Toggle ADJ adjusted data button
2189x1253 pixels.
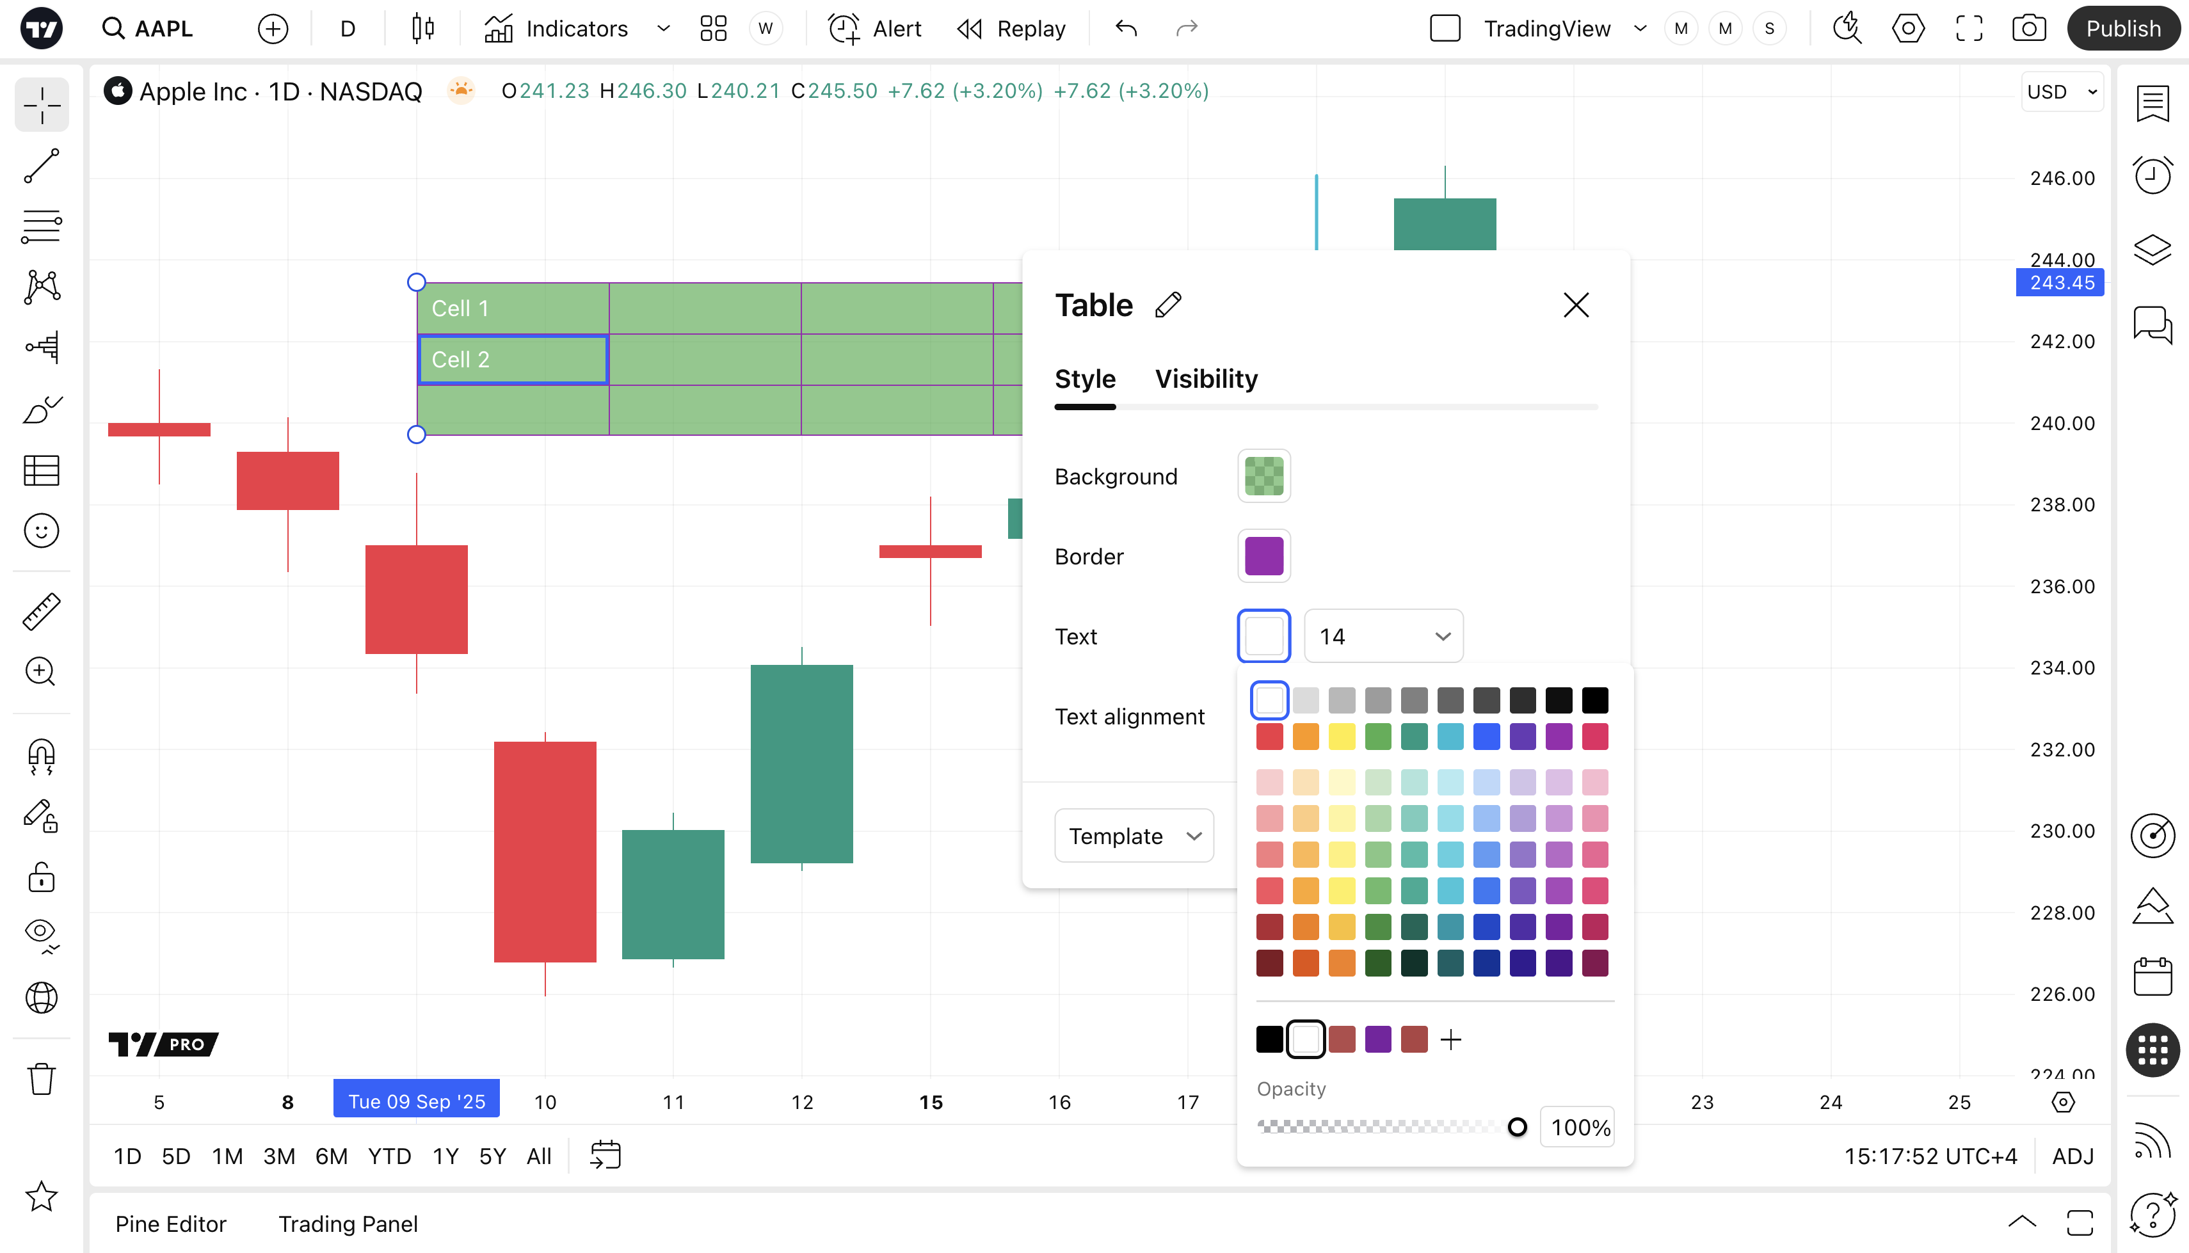(2072, 1156)
